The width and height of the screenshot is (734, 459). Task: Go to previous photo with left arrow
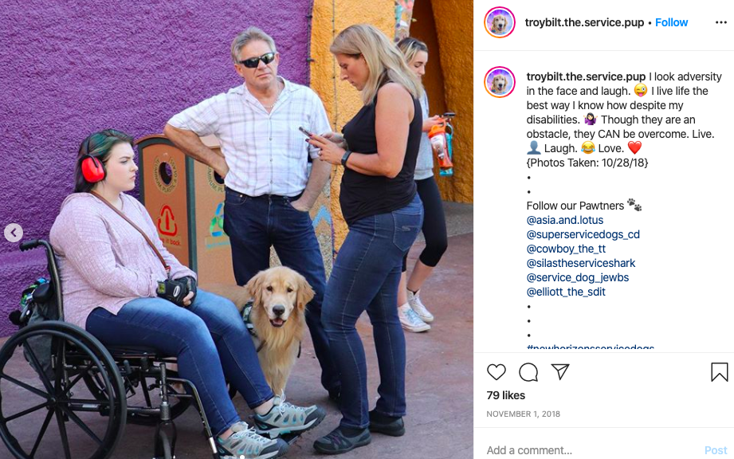click(14, 233)
